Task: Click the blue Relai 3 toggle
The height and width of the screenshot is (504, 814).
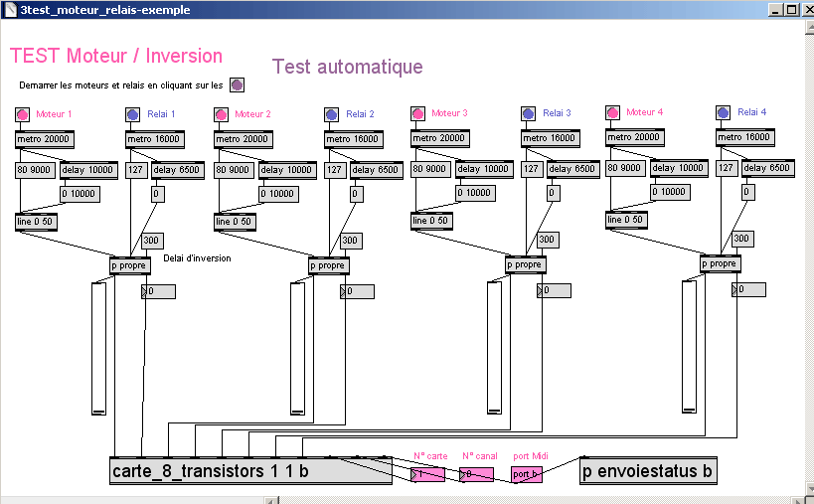Action: [529, 114]
